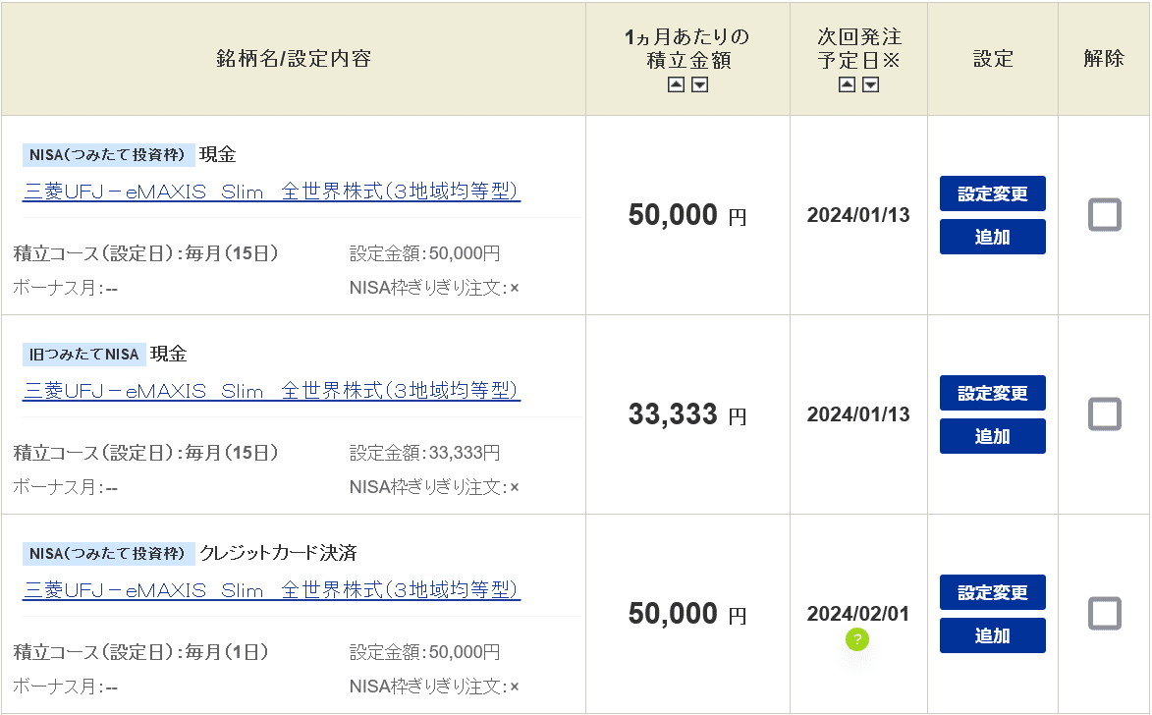Open eMAXIS Slim fund link in credit card row

271,590
